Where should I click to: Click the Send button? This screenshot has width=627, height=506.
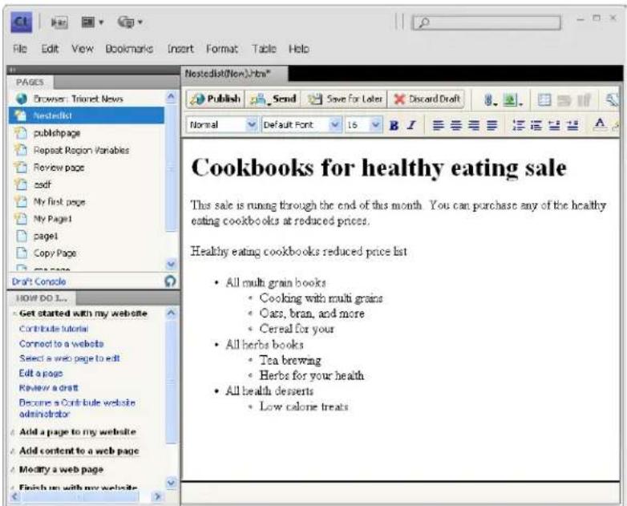pyautogui.click(x=273, y=99)
